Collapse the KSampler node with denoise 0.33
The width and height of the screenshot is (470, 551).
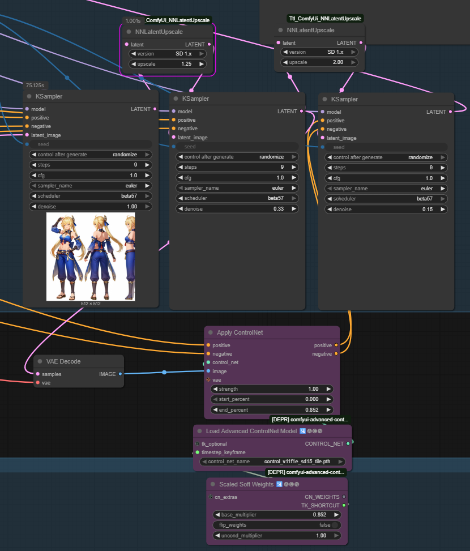tap(176, 99)
